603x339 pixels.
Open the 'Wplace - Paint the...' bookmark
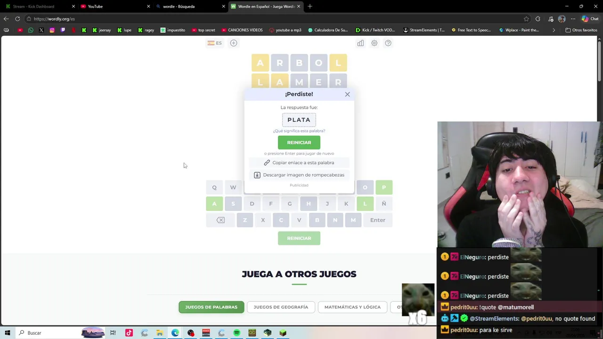point(518,30)
